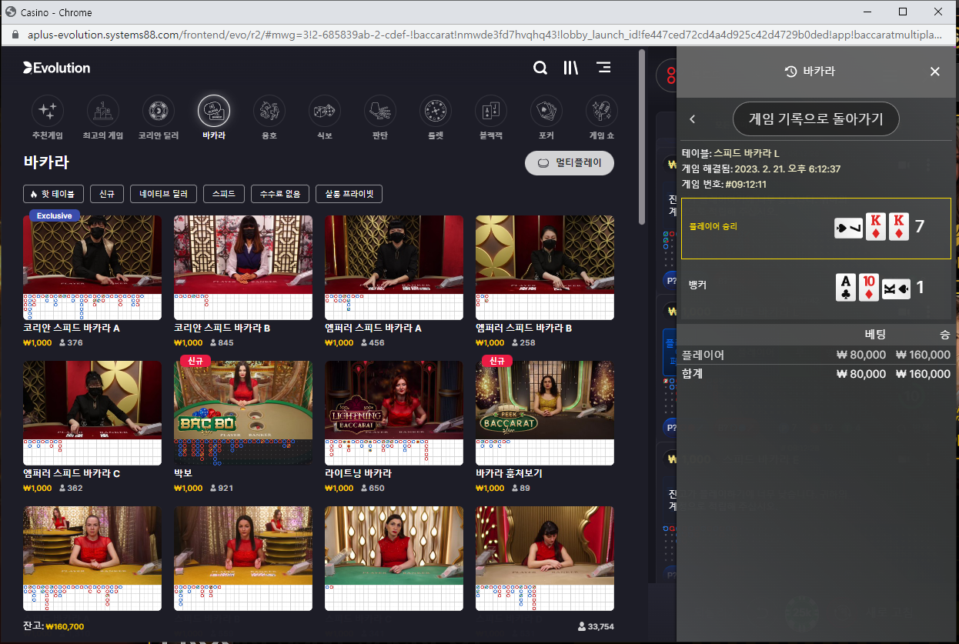The height and width of the screenshot is (644, 959).
Task: Click the 멀티플레이 button
Action: (570, 163)
